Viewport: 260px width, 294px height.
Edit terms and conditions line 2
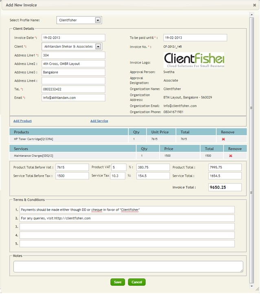point(127,218)
